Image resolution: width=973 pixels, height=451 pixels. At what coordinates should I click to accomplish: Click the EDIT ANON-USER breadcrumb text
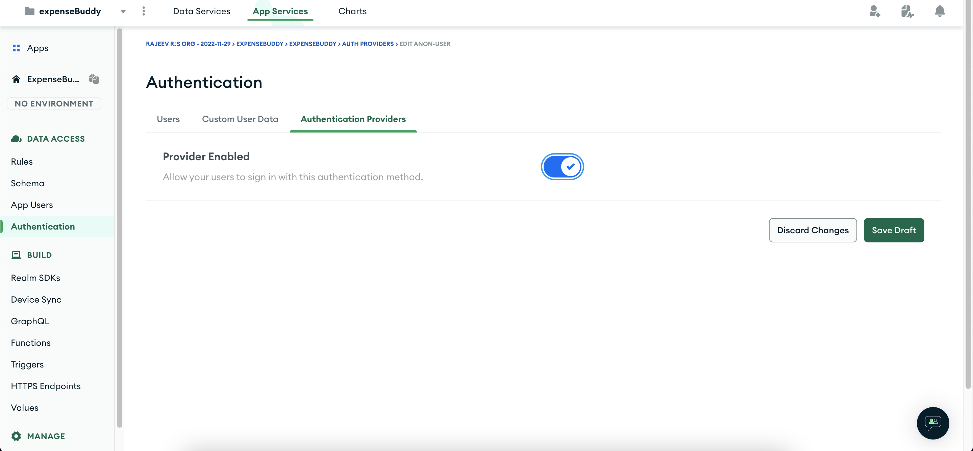[425, 44]
